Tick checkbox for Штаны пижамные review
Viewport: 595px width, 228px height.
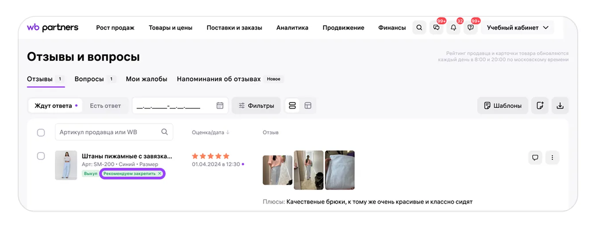[41, 156]
